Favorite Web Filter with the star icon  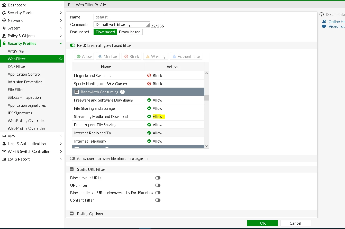(x=61, y=59)
